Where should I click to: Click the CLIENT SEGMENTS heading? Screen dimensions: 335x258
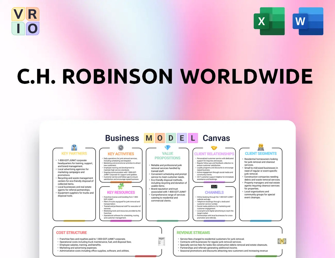point(261,153)
